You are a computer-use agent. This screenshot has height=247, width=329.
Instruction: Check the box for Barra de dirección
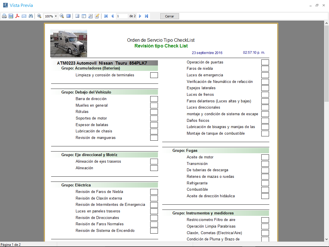[154, 99]
